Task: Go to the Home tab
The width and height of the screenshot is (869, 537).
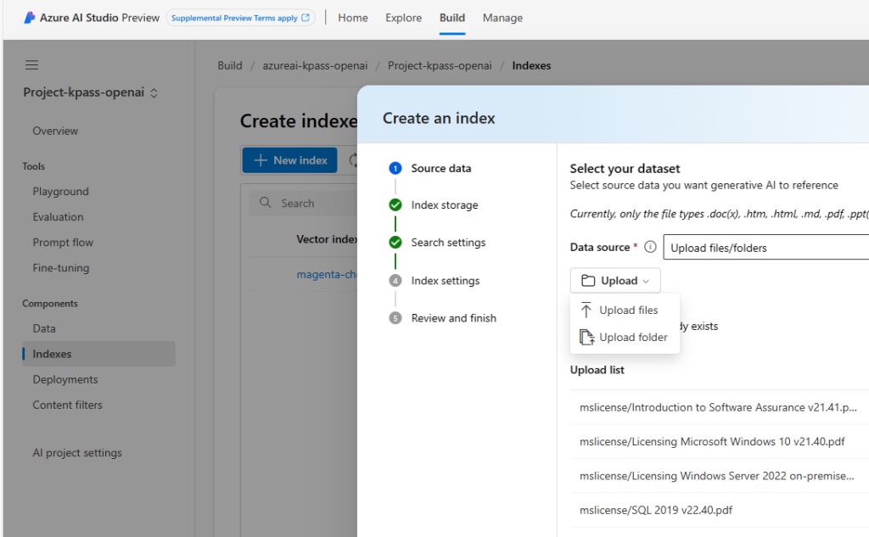Action: coord(352,18)
